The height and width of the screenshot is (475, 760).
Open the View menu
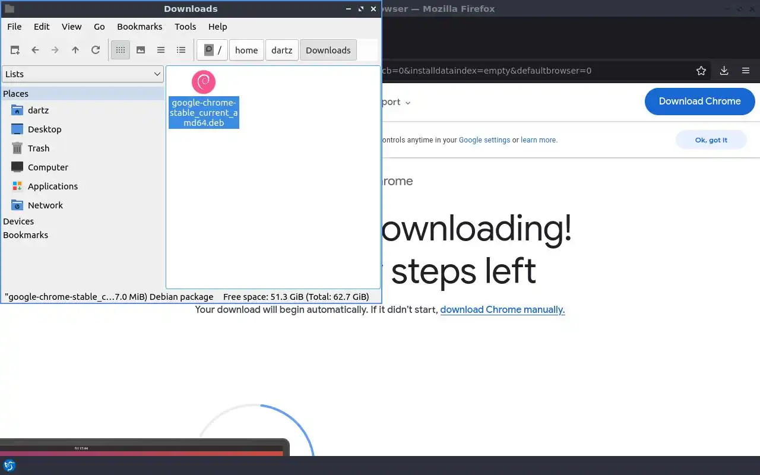72,27
